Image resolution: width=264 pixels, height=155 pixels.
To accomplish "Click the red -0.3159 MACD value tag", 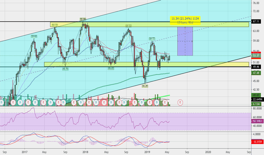I will click(x=257, y=142).
